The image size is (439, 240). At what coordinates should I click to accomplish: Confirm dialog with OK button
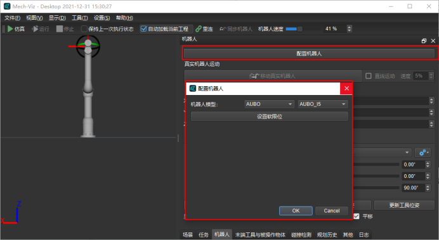(296, 211)
